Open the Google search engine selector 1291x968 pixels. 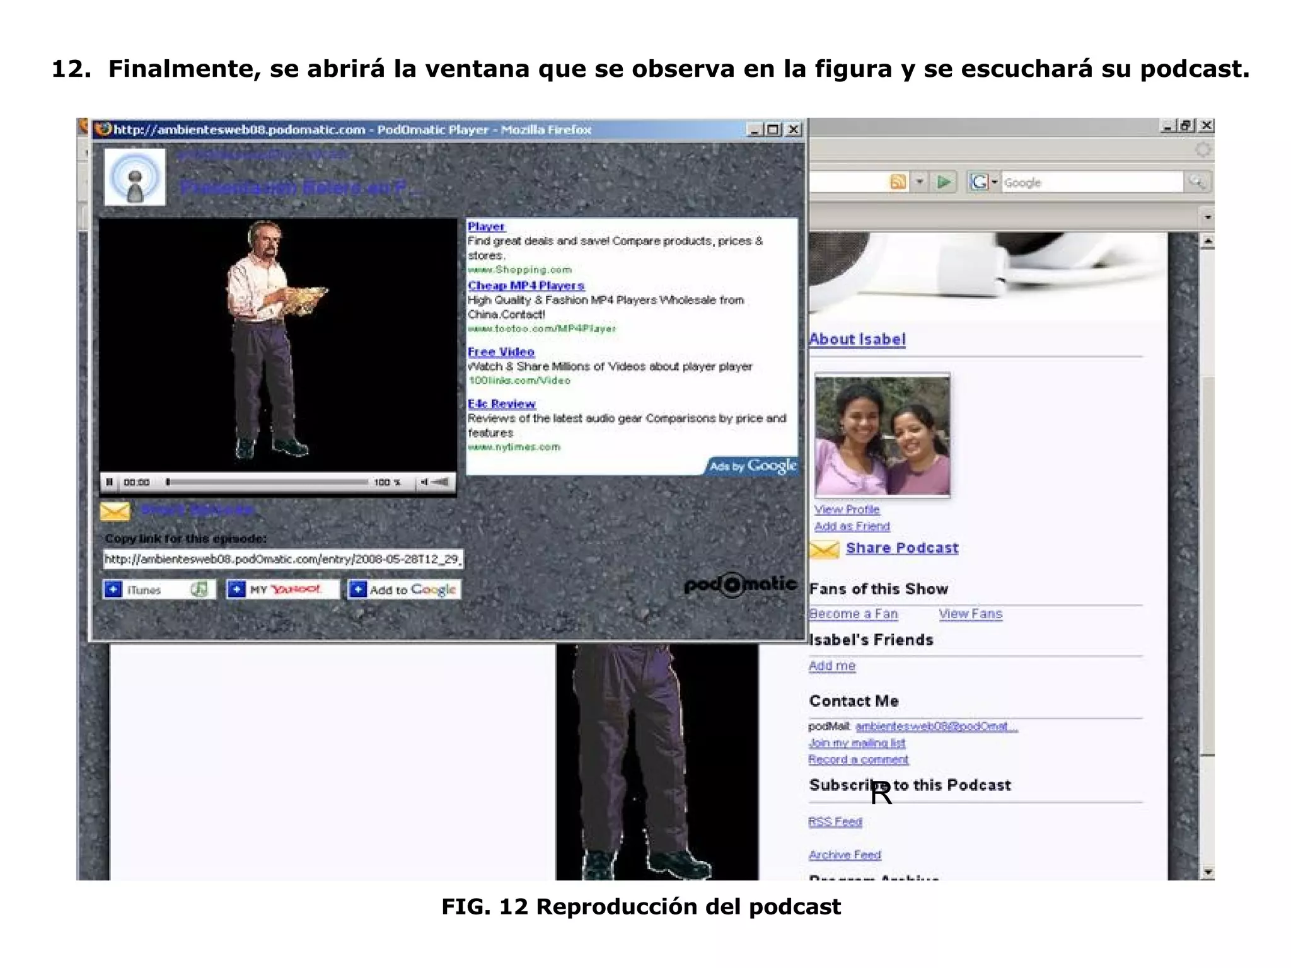coord(985,182)
